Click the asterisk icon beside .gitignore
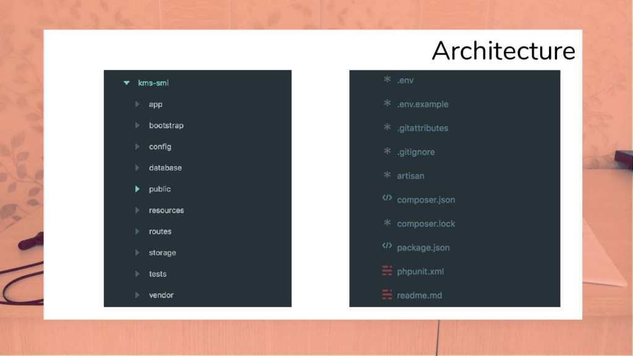Image resolution: width=633 pixels, height=356 pixels. coord(387,151)
